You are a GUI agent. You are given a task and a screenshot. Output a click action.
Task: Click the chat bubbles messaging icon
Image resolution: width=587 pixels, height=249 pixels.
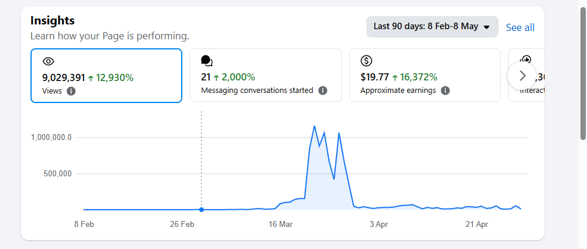tap(207, 61)
